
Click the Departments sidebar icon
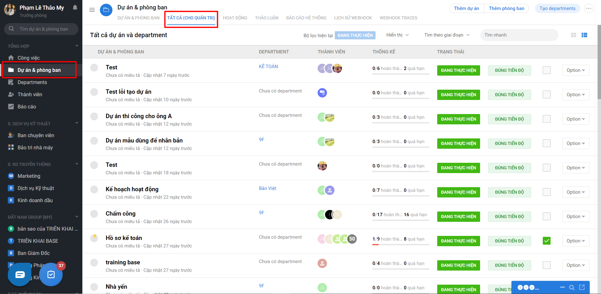[11, 82]
